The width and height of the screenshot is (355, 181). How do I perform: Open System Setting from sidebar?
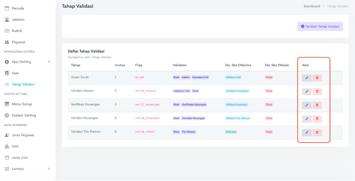[23, 115]
